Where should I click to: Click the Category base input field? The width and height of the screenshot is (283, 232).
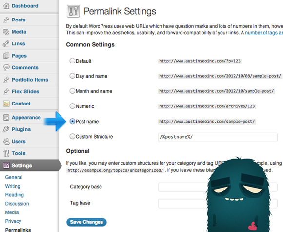(x=218, y=187)
